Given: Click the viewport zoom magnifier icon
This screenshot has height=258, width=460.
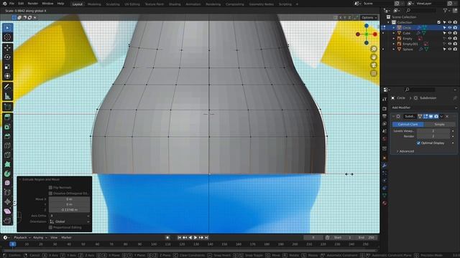Looking at the screenshot, I should point(374,49).
